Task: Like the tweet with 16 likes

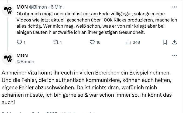Action: pyautogui.click(x=92, y=42)
